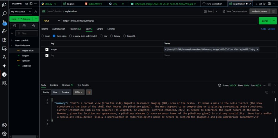Open the sparkle AI assistant icon
278x138 pixels.
pyautogui.click(x=4, y=66)
